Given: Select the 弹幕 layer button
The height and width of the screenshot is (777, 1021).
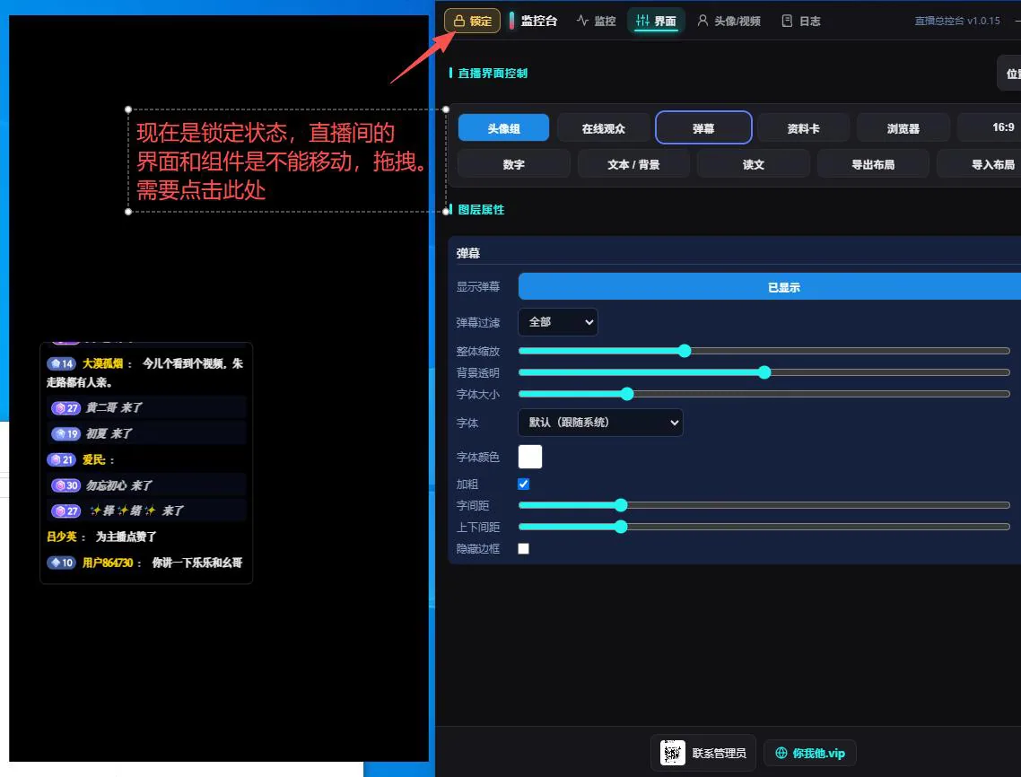Looking at the screenshot, I should pos(703,127).
